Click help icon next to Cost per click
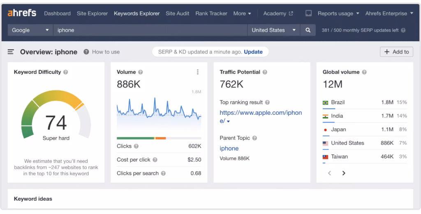 155,160
